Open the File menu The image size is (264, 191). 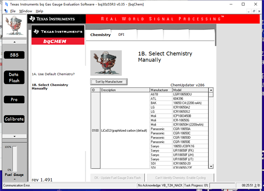(13, 11)
